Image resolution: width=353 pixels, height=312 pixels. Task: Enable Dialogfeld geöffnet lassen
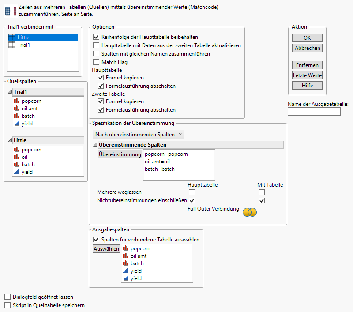point(8,297)
